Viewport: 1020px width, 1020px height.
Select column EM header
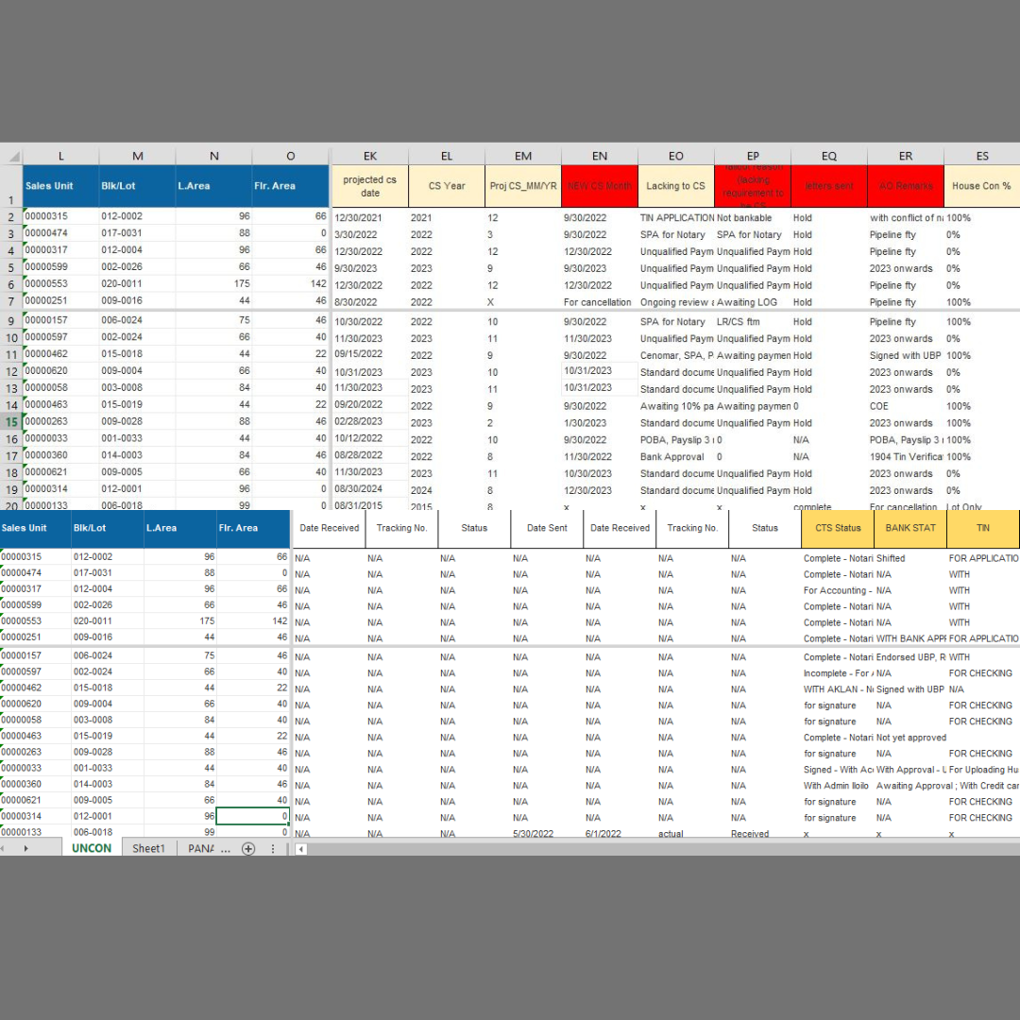pyautogui.click(x=523, y=156)
